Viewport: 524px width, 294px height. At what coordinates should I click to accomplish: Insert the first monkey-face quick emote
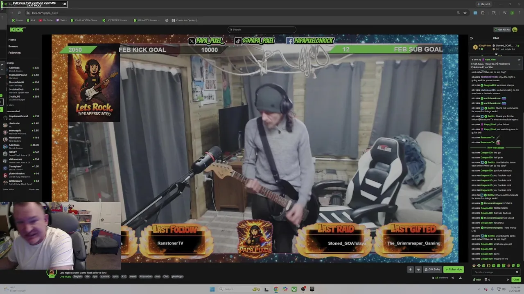[474, 265]
